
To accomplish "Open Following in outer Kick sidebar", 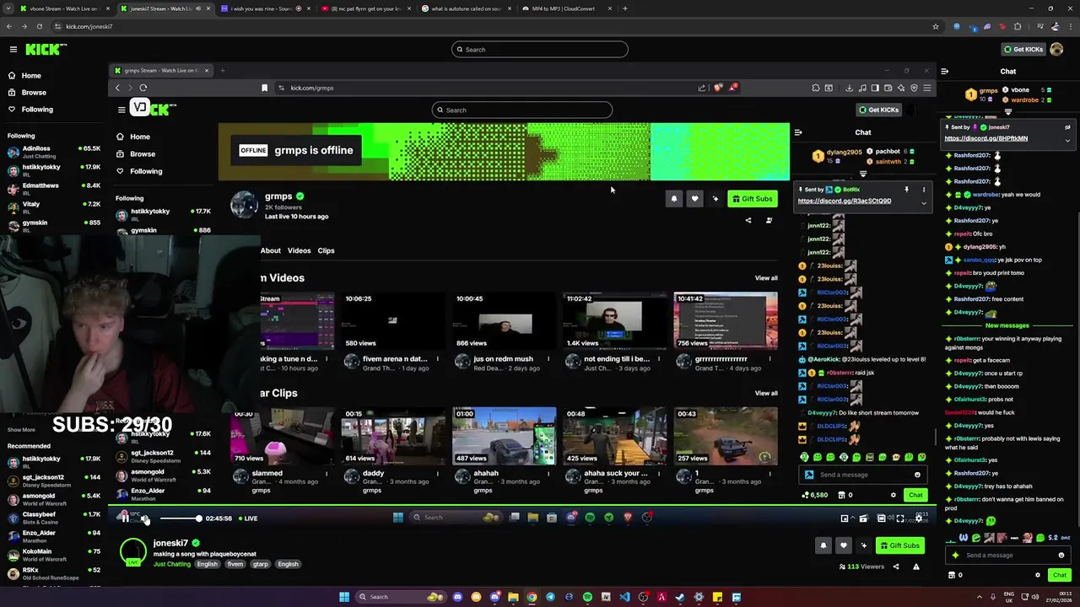I will 37,110.
